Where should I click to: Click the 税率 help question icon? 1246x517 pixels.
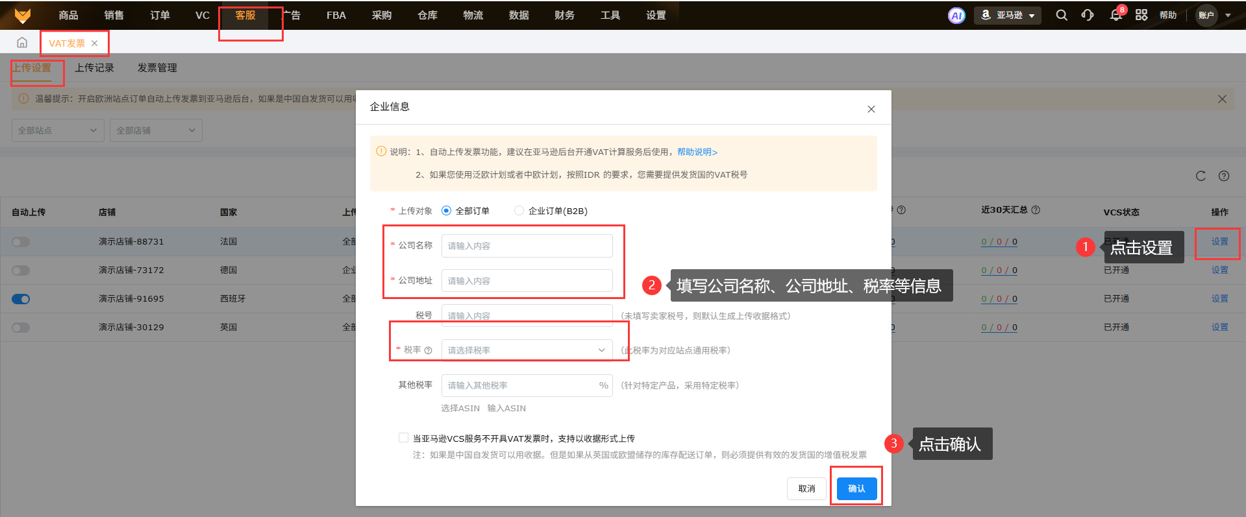pyautogui.click(x=428, y=350)
